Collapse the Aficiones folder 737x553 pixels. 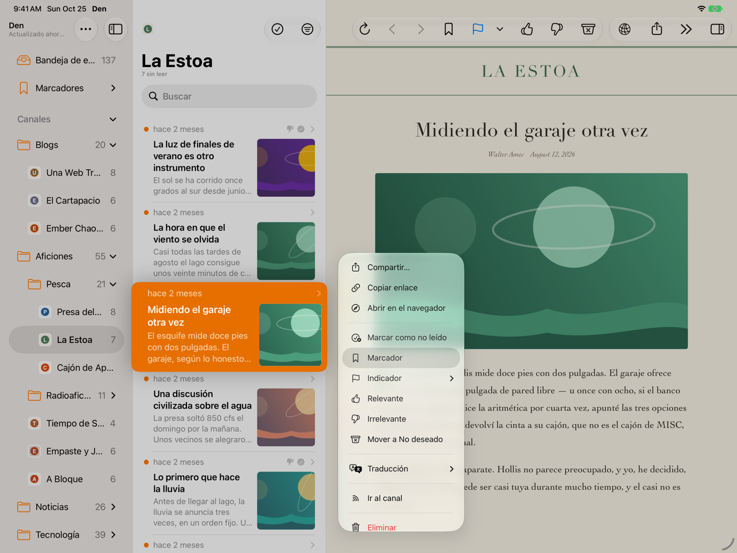[113, 257]
